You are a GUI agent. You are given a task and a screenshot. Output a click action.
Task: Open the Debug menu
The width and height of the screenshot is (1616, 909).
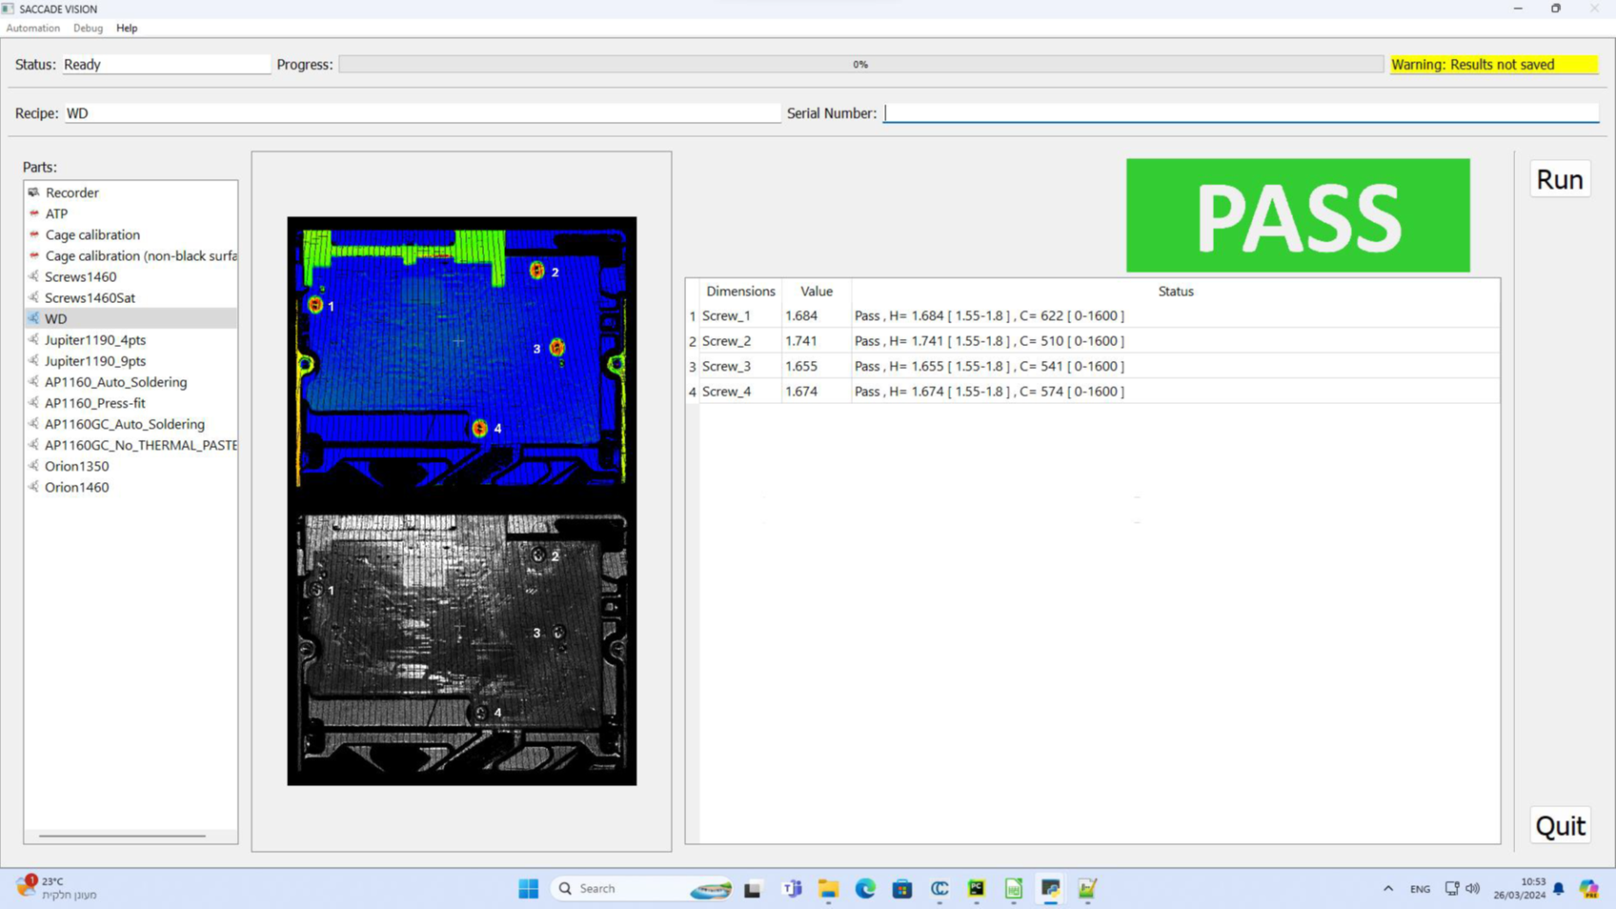click(88, 28)
